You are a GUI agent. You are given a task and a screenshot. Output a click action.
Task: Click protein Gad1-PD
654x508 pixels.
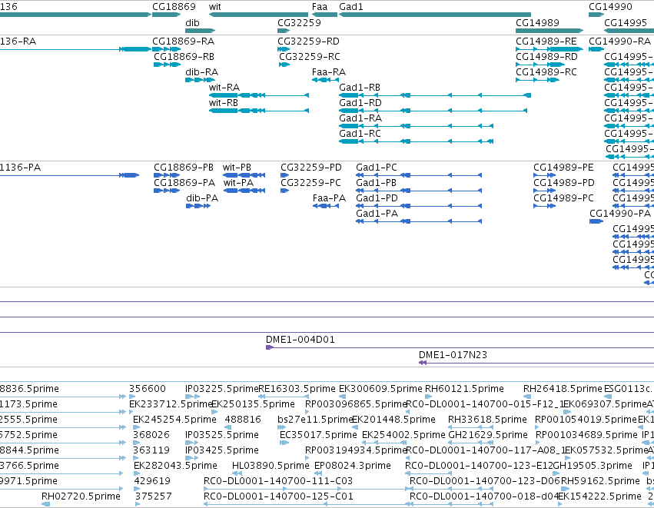pos(419,206)
